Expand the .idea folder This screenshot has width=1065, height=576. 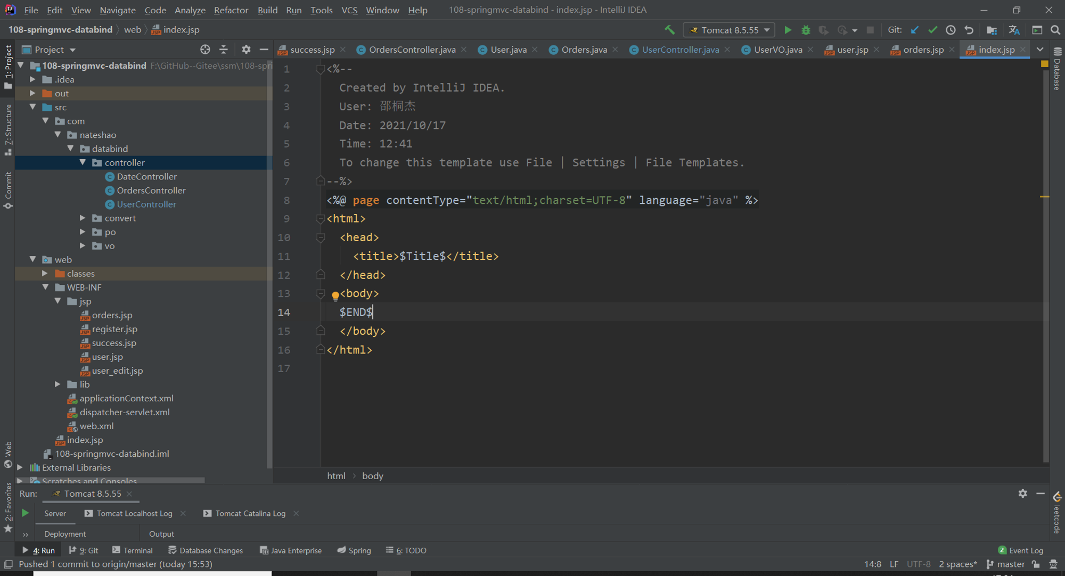click(x=33, y=79)
